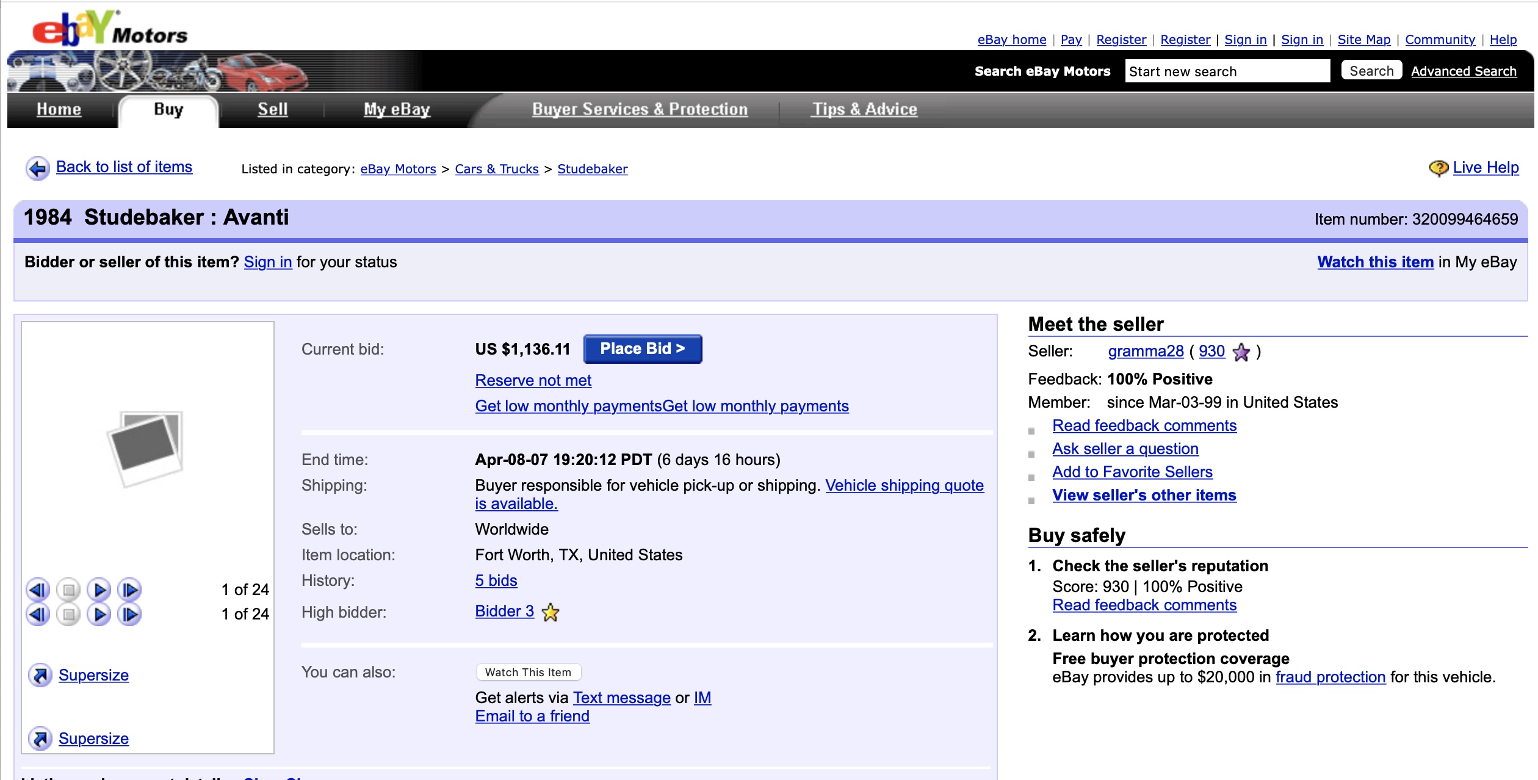
Task: Click Add to Favorite Sellers link
Action: tap(1132, 472)
